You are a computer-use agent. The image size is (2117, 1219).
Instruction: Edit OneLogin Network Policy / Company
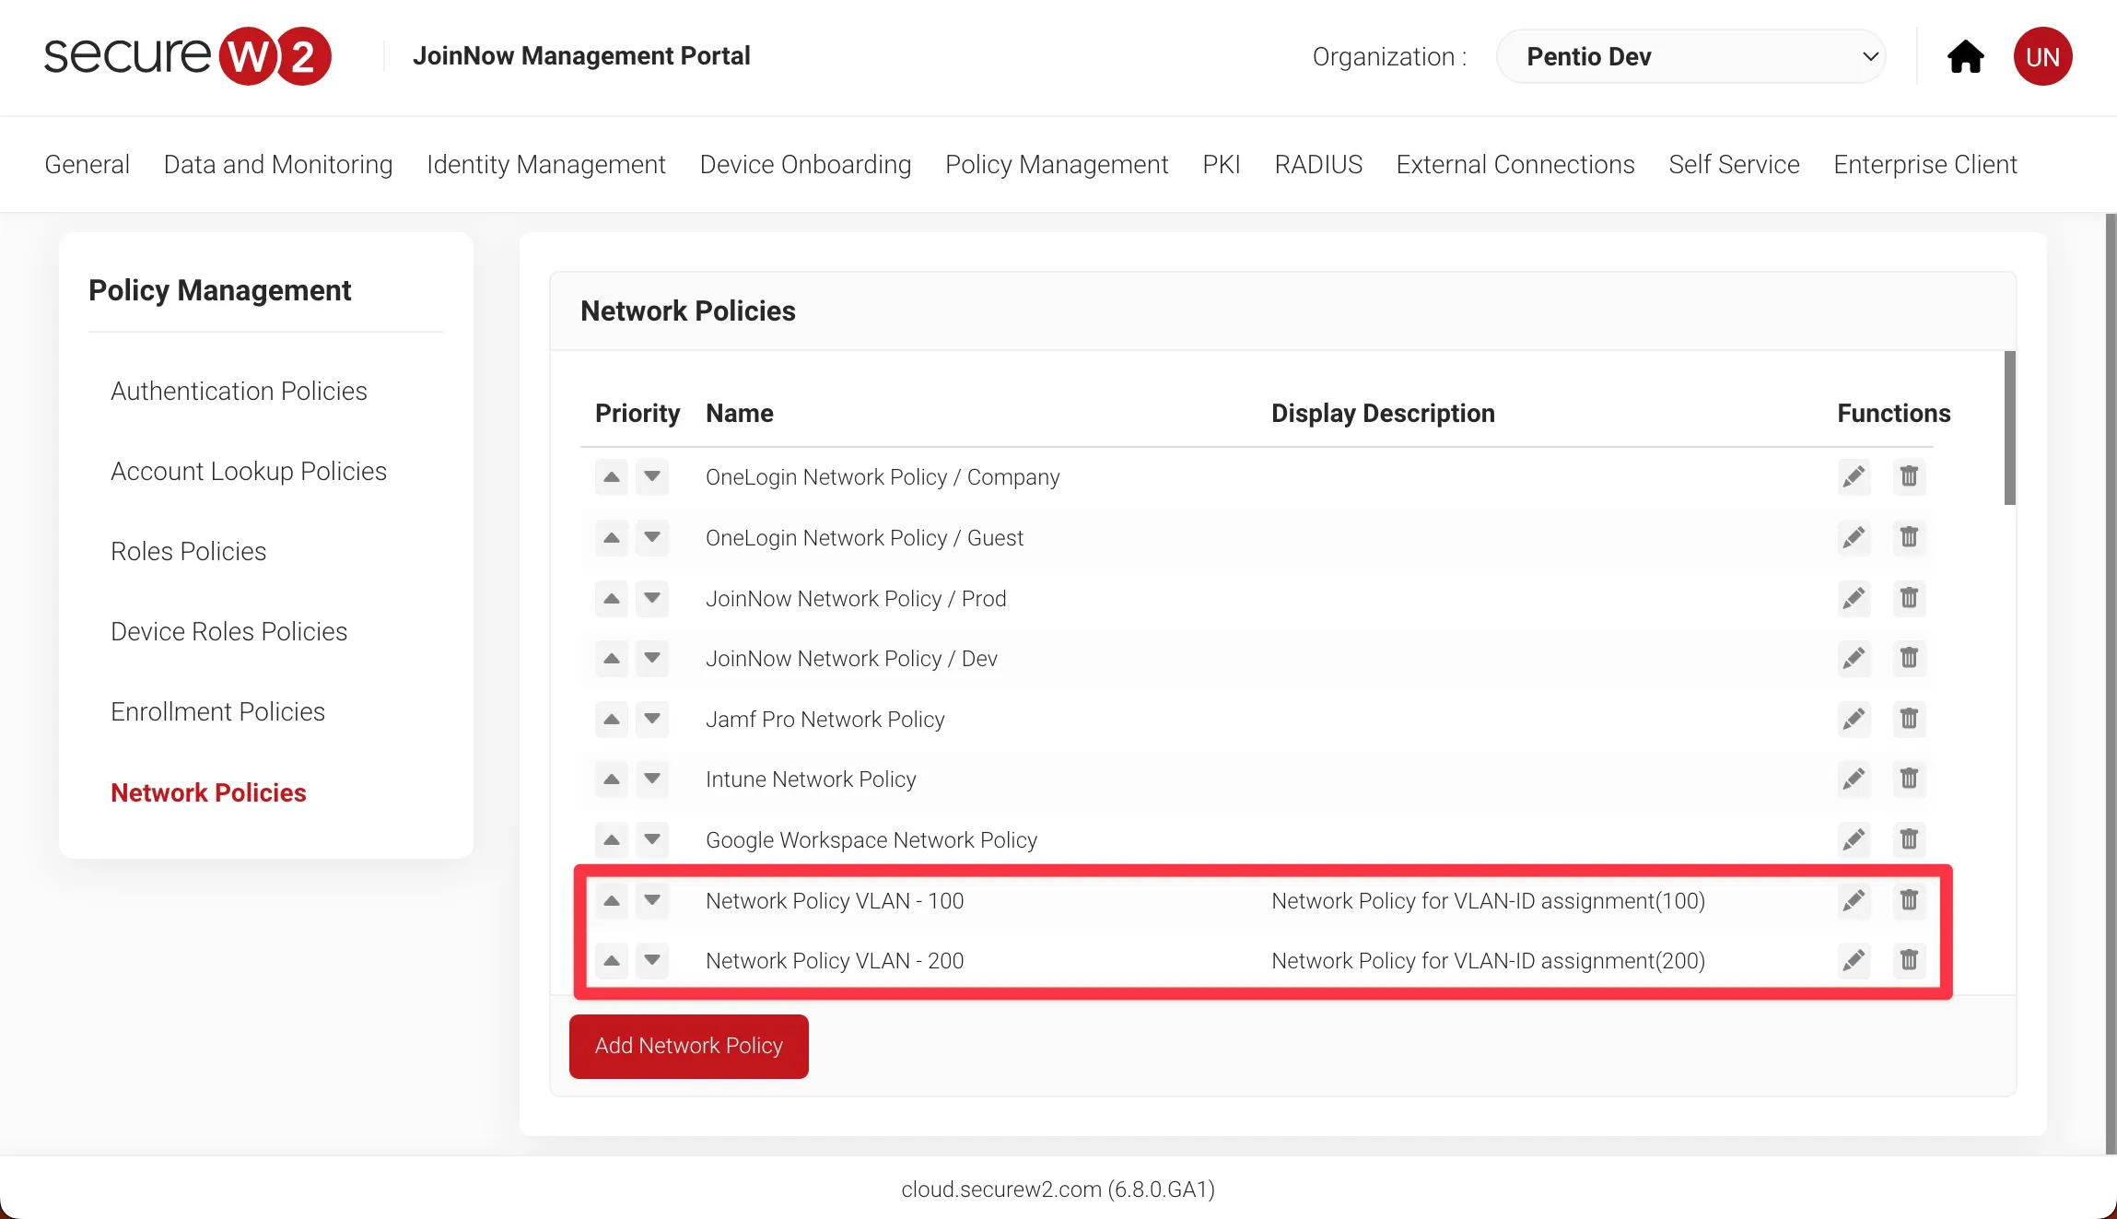tap(1854, 477)
